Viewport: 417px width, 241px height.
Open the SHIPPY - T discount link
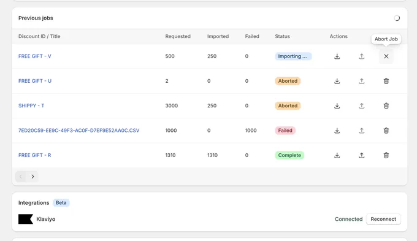tap(31, 105)
